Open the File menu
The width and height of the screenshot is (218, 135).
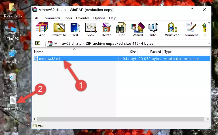click(x=36, y=18)
